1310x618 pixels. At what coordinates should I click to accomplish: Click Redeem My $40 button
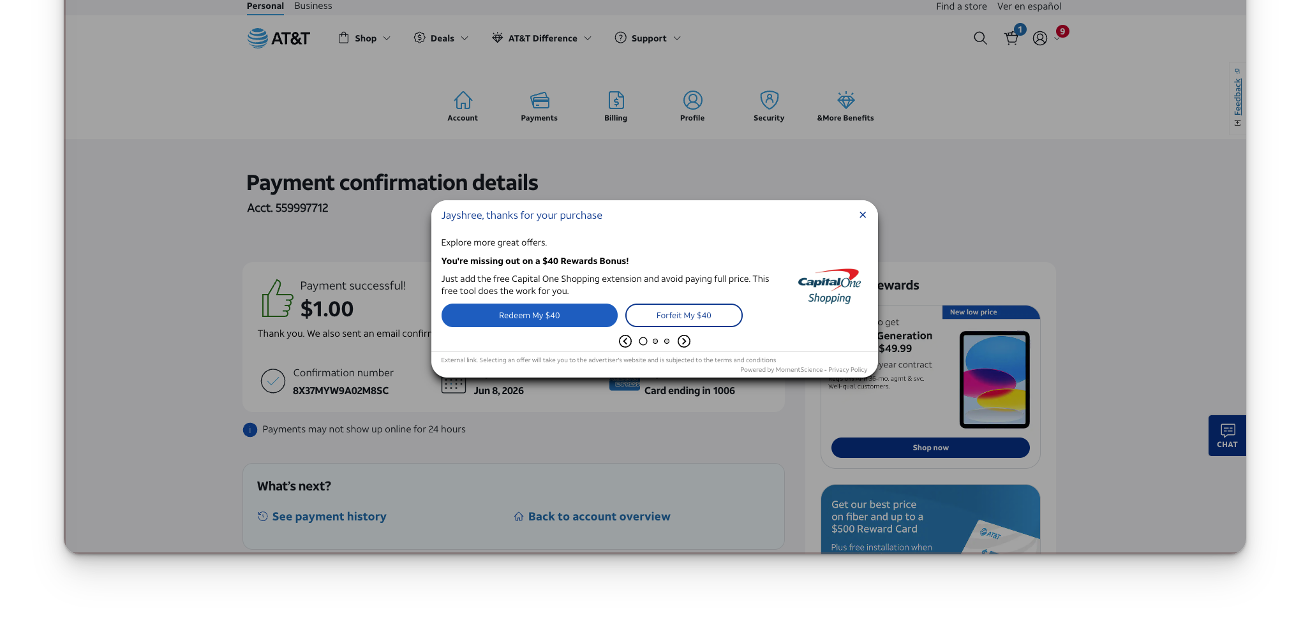[x=530, y=316]
